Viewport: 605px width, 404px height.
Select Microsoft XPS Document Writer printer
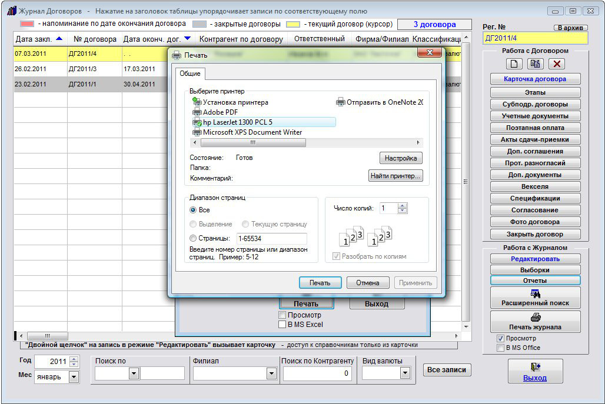252,132
